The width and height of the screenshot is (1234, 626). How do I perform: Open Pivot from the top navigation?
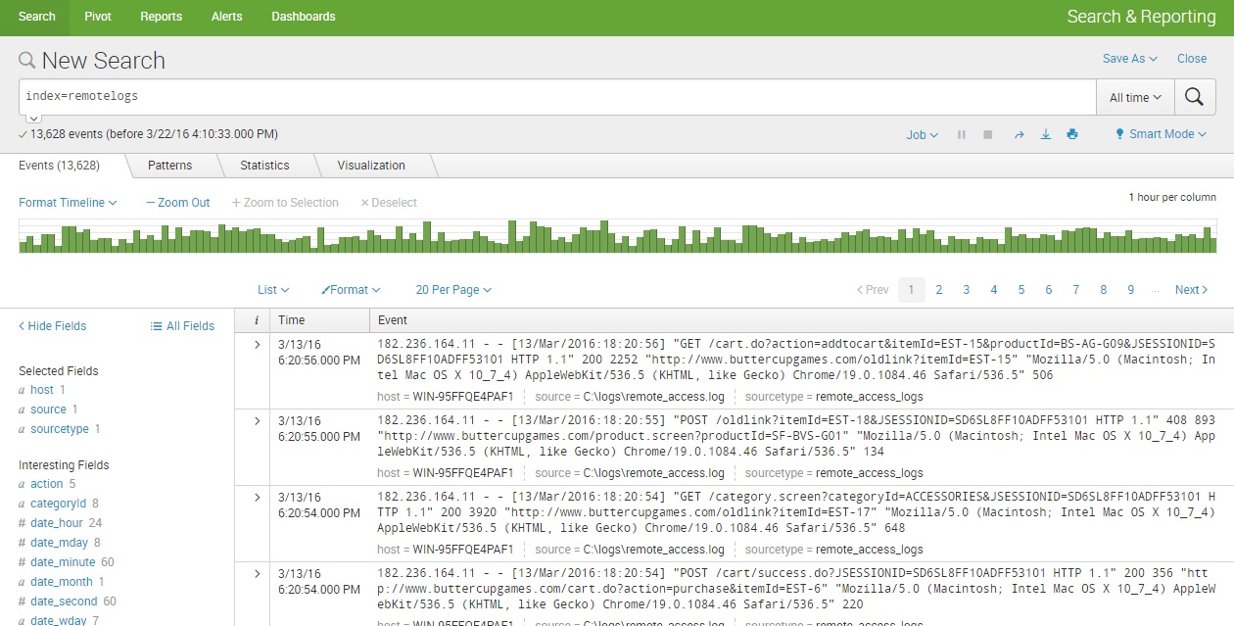pyautogui.click(x=97, y=17)
